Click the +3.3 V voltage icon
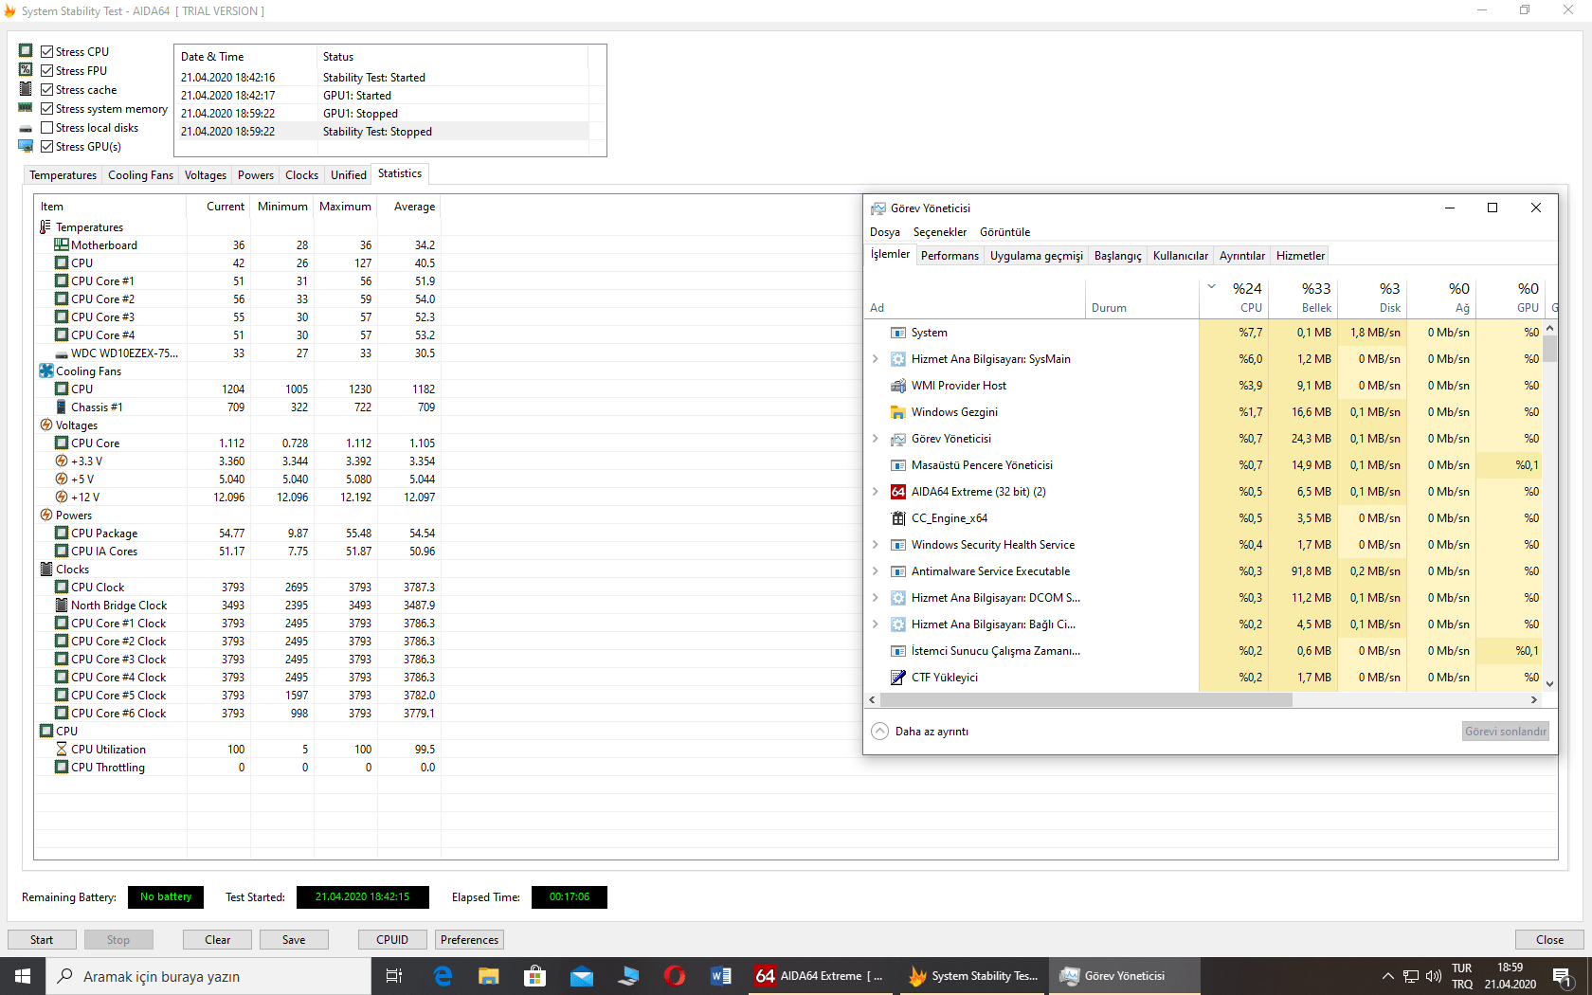This screenshot has height=995, width=1592. tap(62, 461)
